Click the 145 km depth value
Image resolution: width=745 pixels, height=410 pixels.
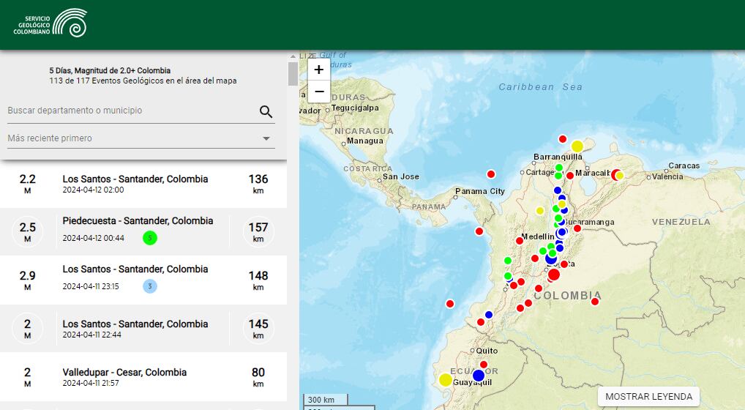(258, 328)
